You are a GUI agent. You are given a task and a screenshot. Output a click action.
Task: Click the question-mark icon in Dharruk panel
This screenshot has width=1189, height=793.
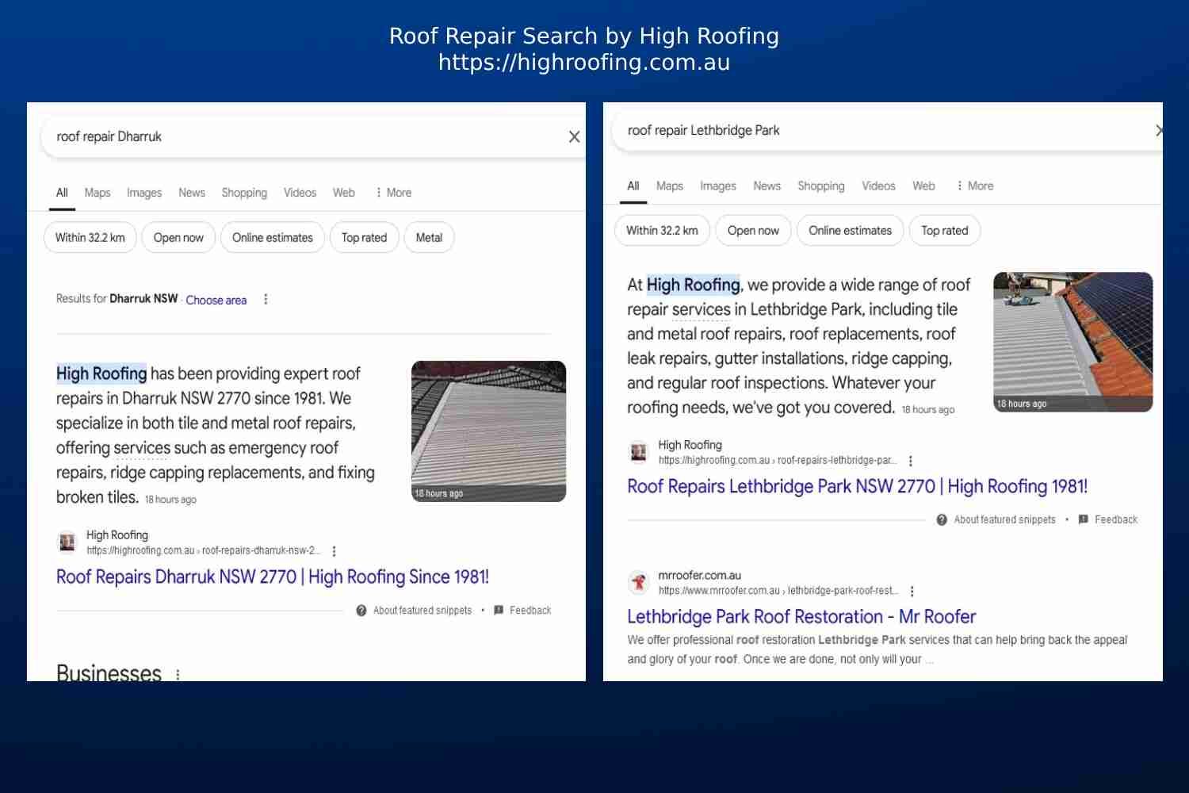[x=361, y=611]
